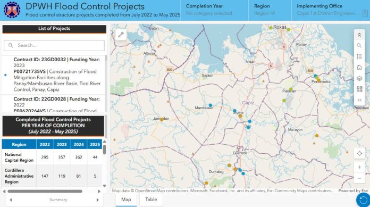Go to the next Summary page arrow
The width and height of the screenshot is (370, 207).
coord(97,200)
